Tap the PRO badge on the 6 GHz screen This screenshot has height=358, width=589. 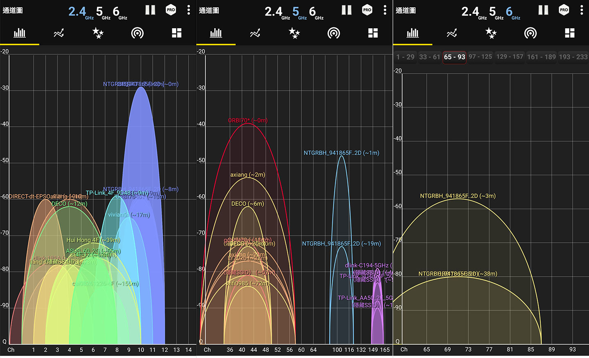[564, 10]
